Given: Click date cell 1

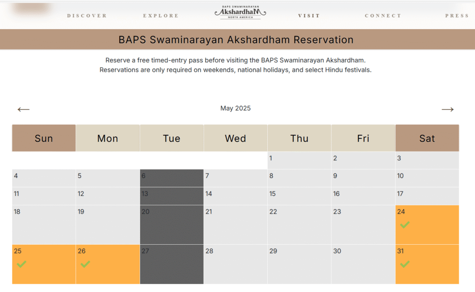Looking at the screenshot, I should pos(300,160).
